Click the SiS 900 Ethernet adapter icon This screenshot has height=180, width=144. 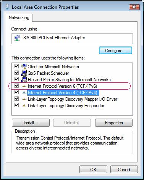point(17,38)
